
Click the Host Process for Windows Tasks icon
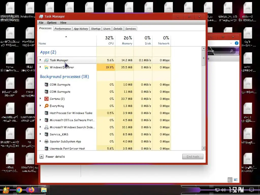tap(46, 113)
